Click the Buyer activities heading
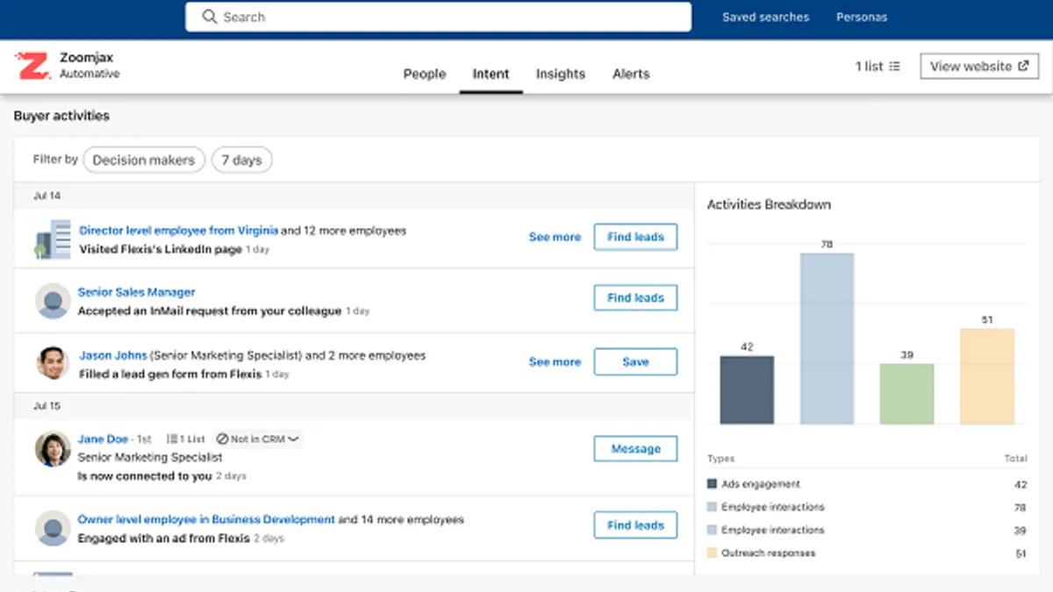This screenshot has width=1053, height=592. [61, 116]
